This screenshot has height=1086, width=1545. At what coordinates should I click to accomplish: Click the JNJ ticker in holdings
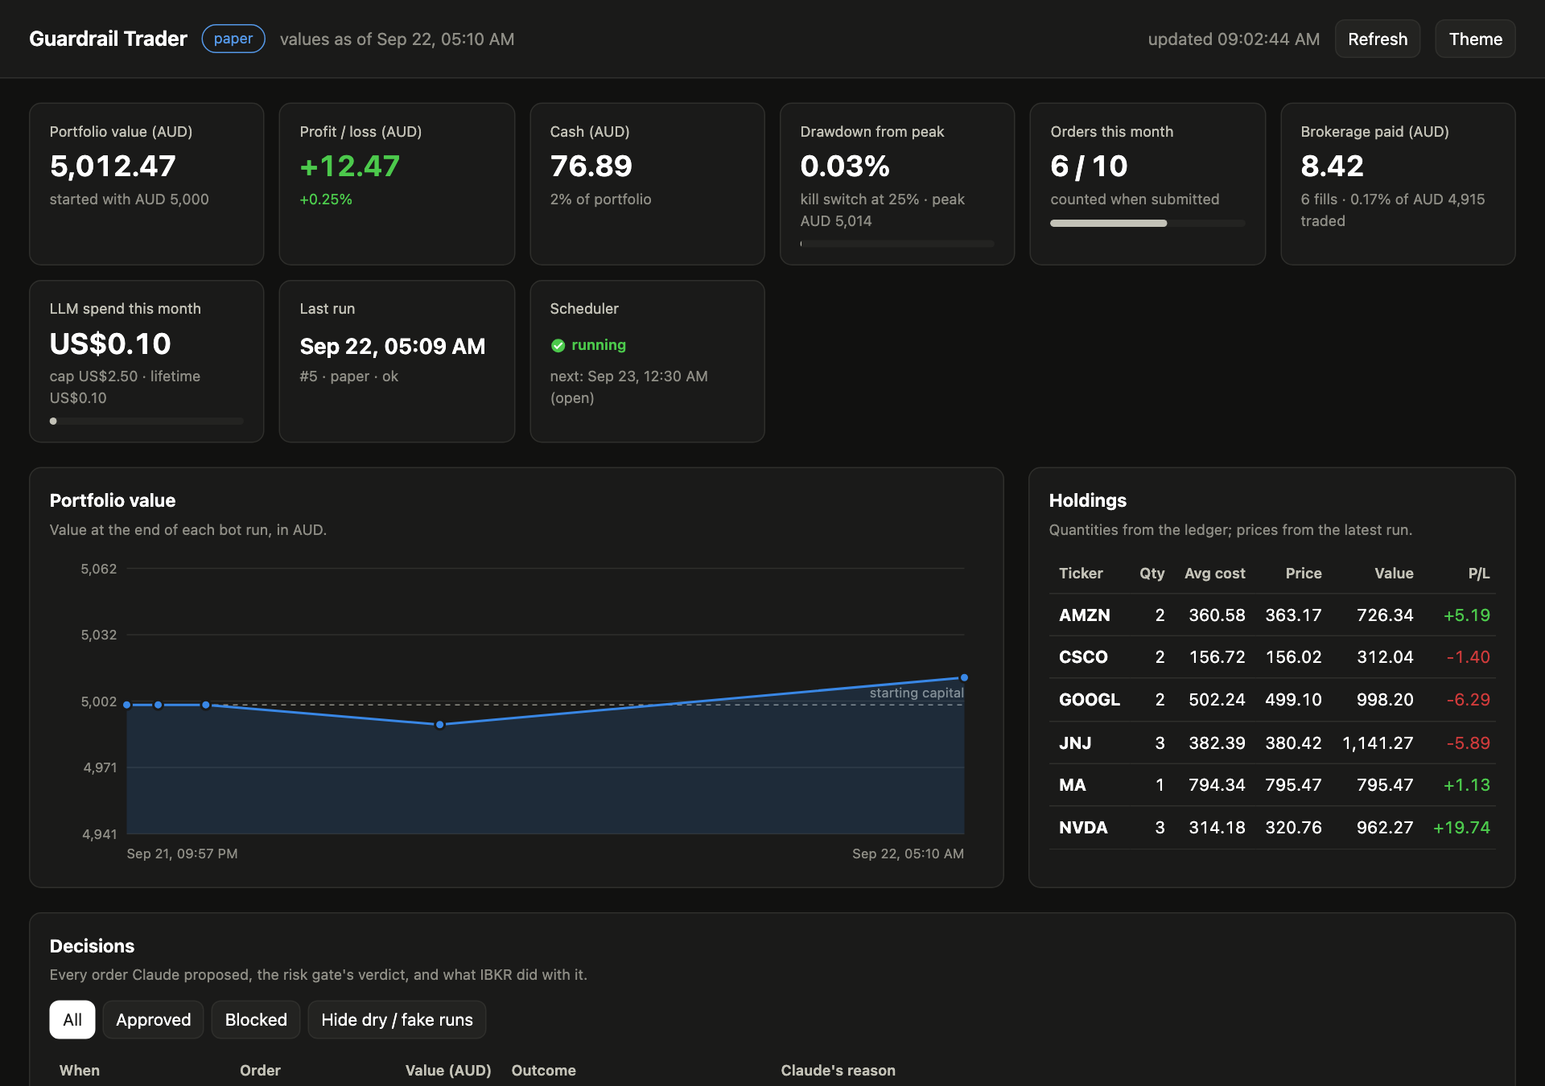(1075, 743)
